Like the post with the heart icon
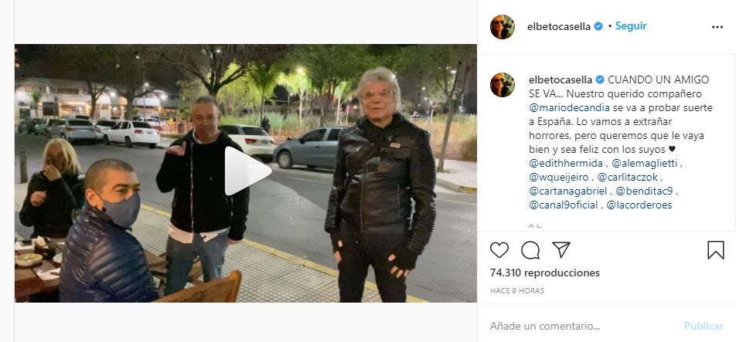Image resolution: width=736 pixels, height=342 pixels. click(499, 250)
